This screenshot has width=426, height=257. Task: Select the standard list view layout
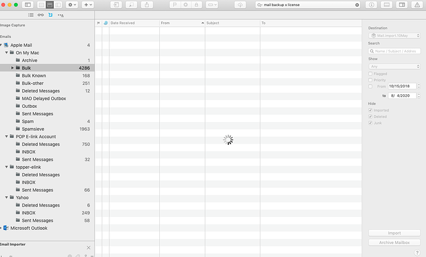(49, 4)
